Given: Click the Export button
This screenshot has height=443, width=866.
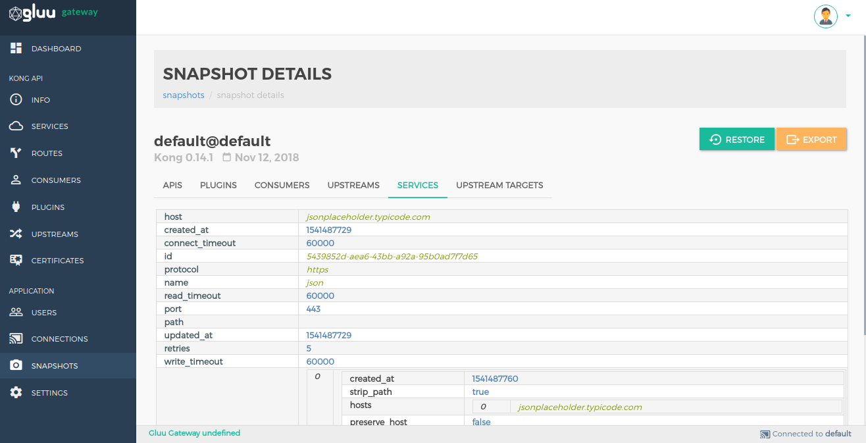Looking at the screenshot, I should pyautogui.click(x=811, y=140).
